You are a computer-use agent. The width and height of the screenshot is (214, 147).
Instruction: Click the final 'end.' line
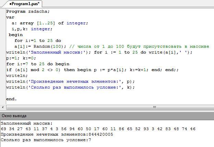pyautogui.click(x=11, y=99)
